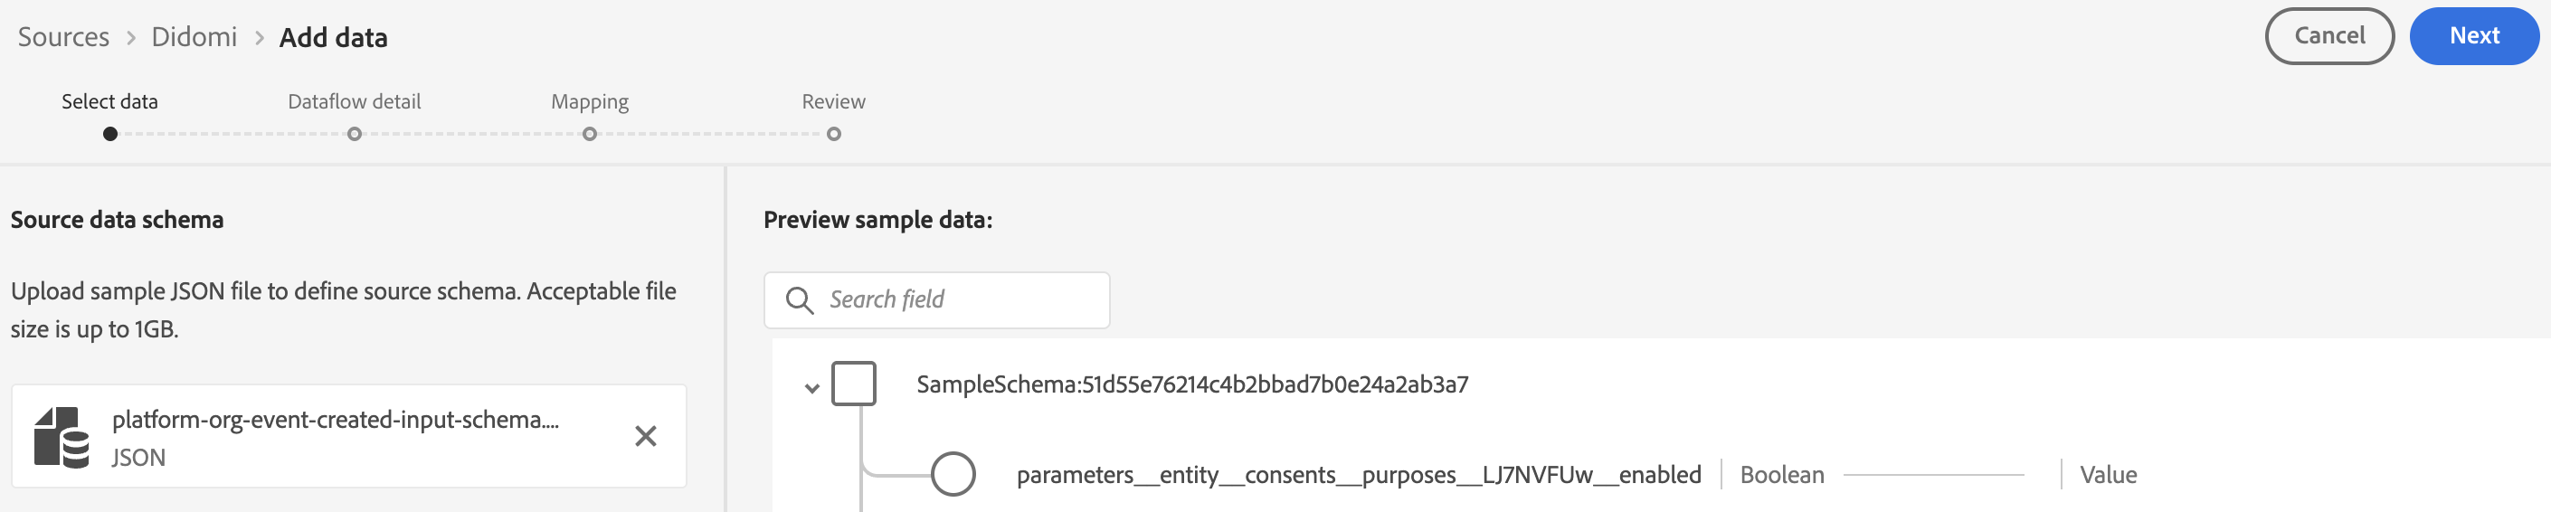The height and width of the screenshot is (512, 2551).
Task: Go to the Review step
Action: (x=834, y=134)
